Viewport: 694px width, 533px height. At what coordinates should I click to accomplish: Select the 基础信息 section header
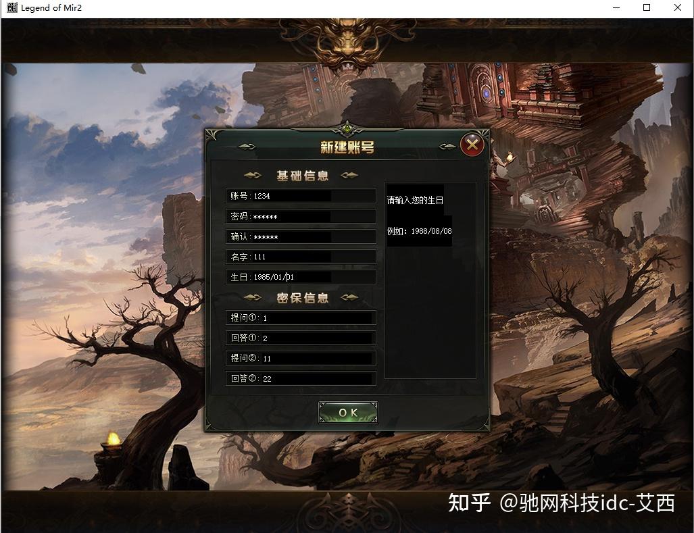point(302,176)
